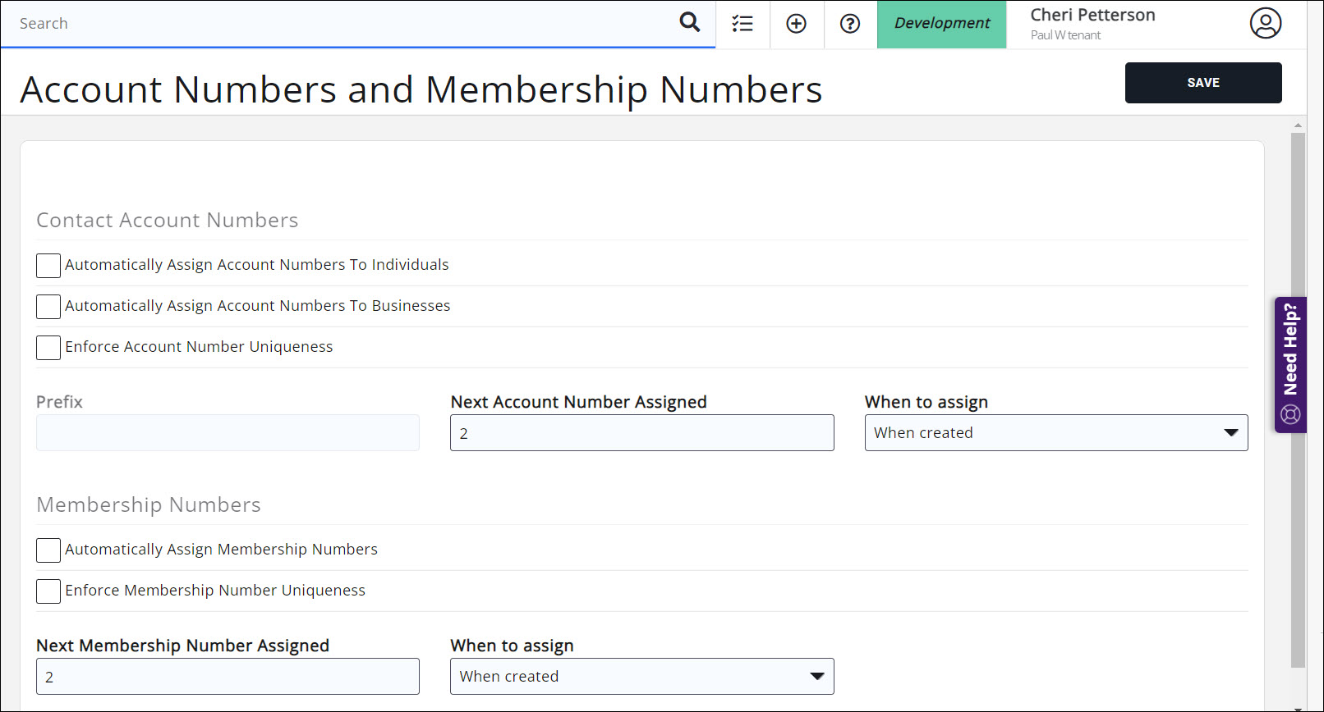The width and height of the screenshot is (1324, 712).
Task: Click the SAVE button
Action: tap(1202, 83)
